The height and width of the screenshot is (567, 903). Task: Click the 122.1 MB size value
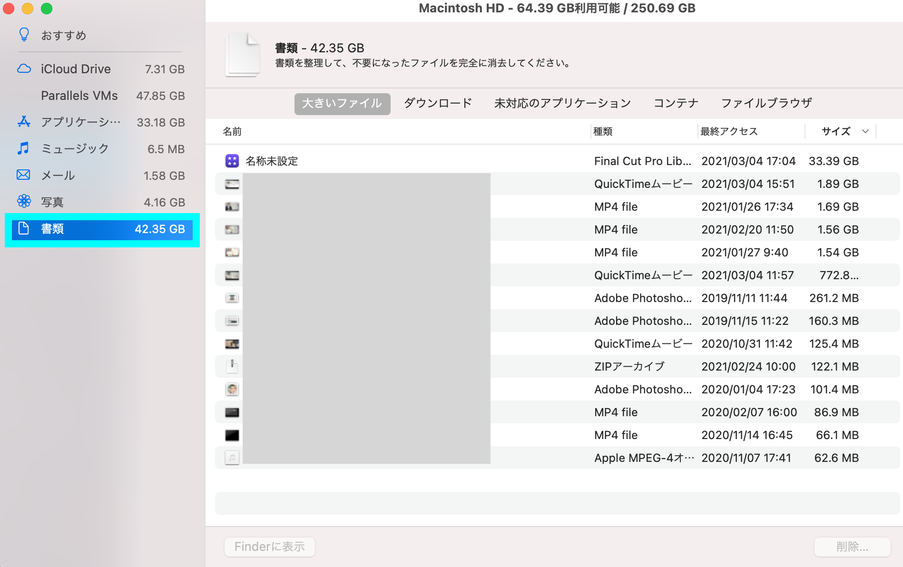click(834, 366)
